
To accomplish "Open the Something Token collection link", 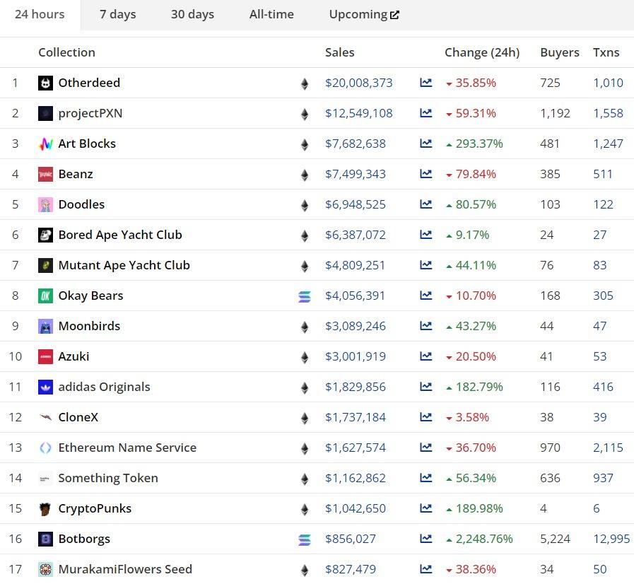I will click(x=108, y=478).
